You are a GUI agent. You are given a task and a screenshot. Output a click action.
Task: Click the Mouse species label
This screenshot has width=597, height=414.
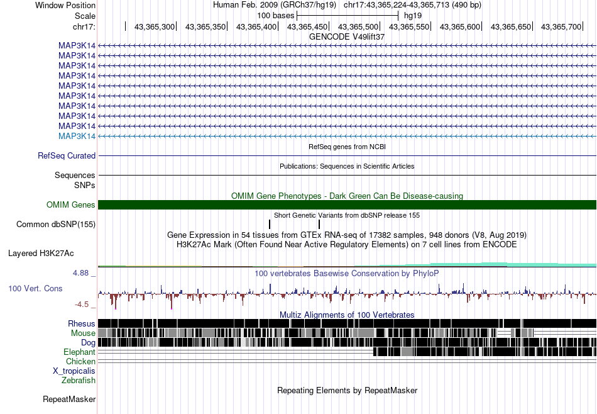tap(83, 333)
